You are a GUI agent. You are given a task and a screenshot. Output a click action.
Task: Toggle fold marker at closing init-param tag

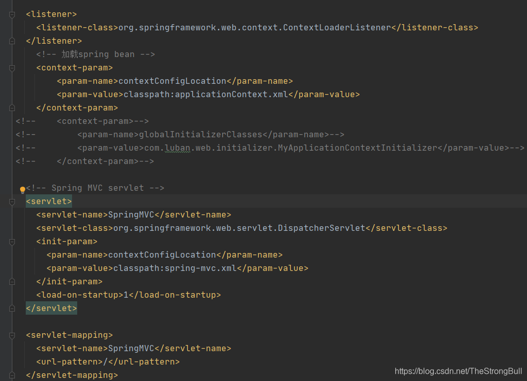(12, 282)
